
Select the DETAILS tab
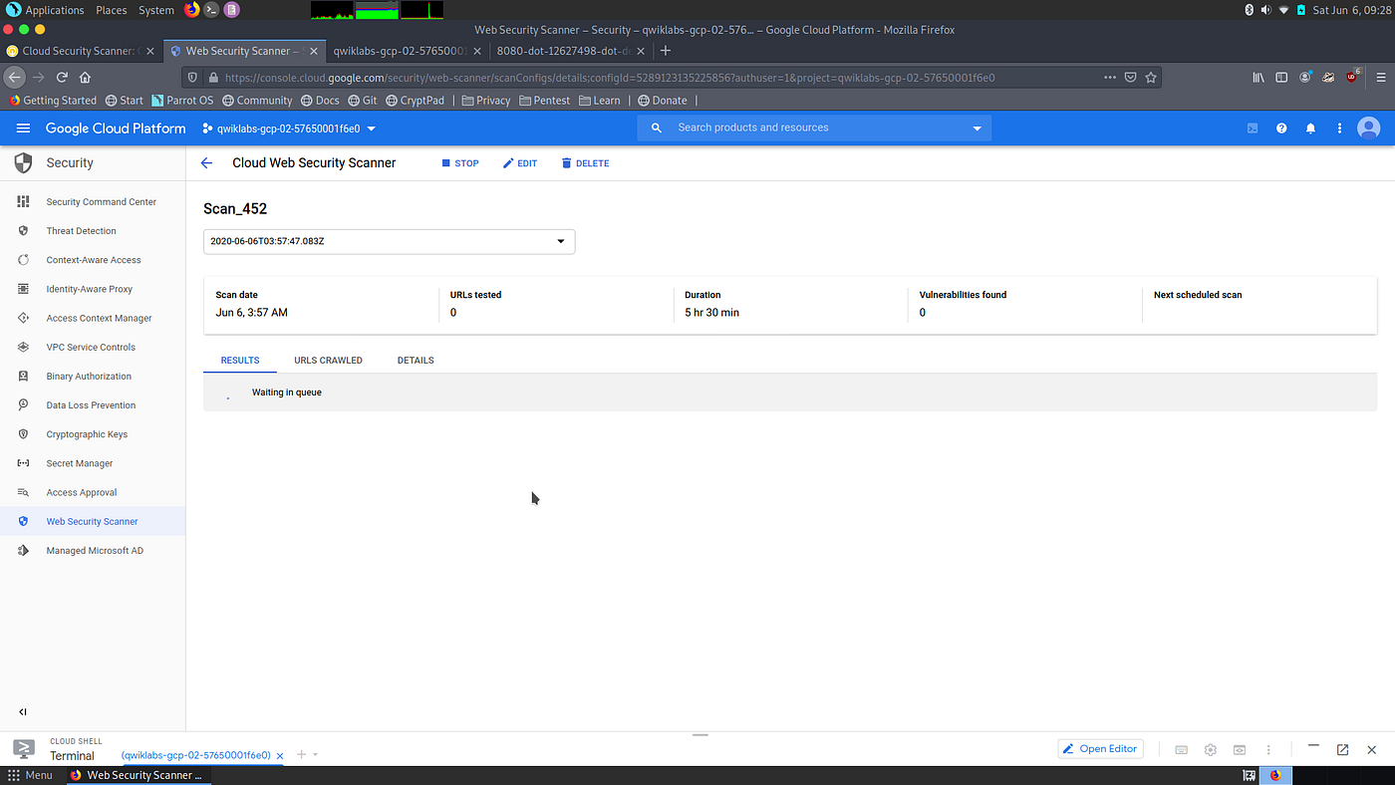[416, 360]
